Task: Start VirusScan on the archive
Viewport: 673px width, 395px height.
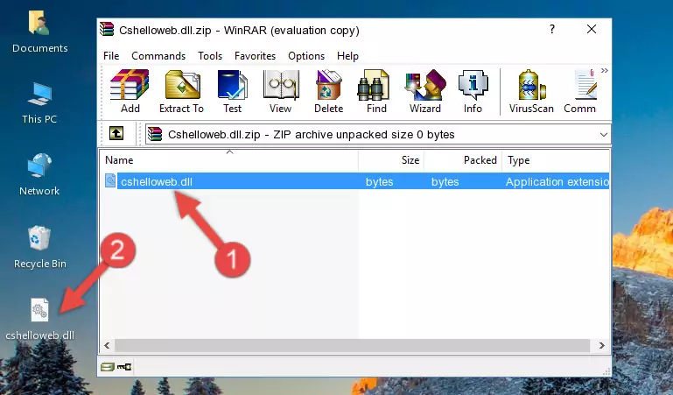Action: [x=531, y=92]
